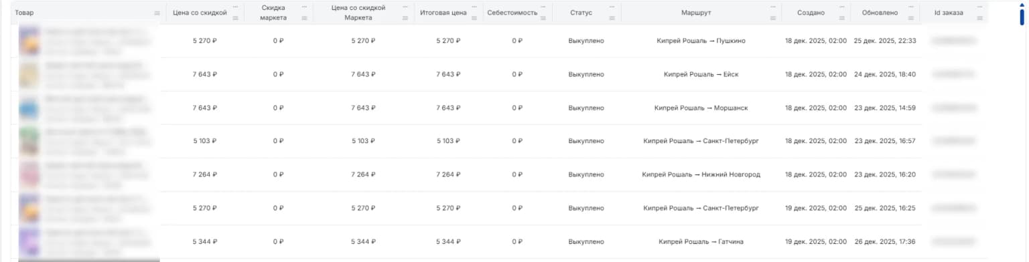Open the Цена со скидкой column hamburger menu
Viewport: 1029px width, 262px height.
pyautogui.click(x=235, y=18)
